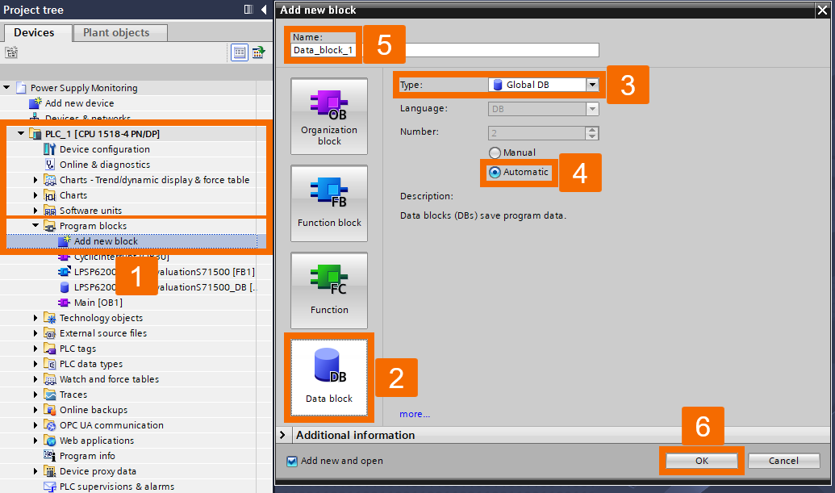Viewport: 835px width, 493px height.
Task: Select the Program info entry
Action: click(87, 456)
